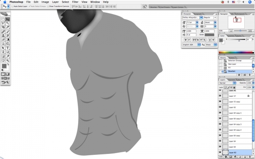This screenshot has width=255, height=159.
Task: Select the Slice tool
Action: coord(8,27)
